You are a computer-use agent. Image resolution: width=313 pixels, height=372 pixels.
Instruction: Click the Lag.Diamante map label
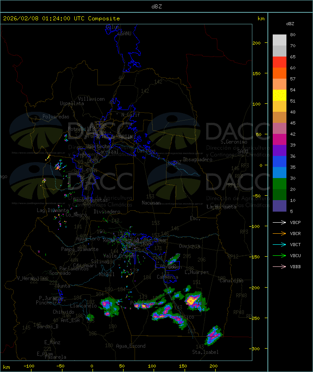click(x=53, y=210)
